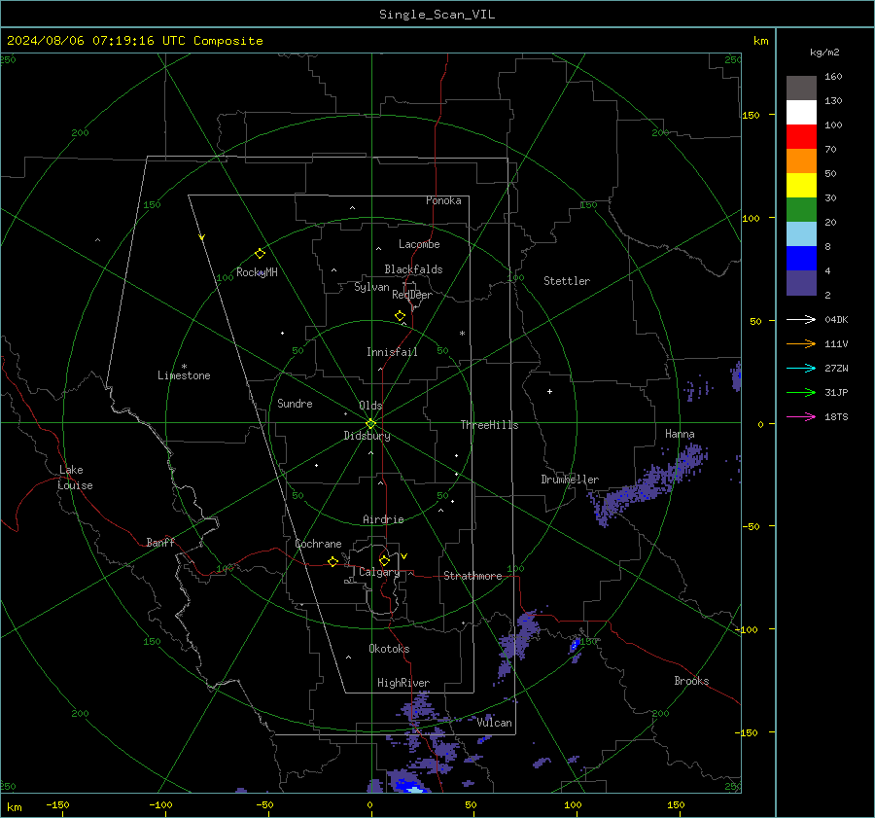The width and height of the screenshot is (875, 818).
Task: Click the Strathmore town label
Action: click(x=472, y=576)
